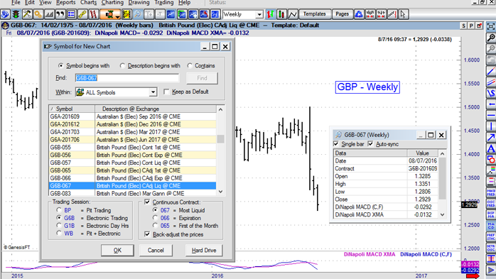Image resolution: width=496 pixels, height=279 pixels.
Task: Click the blue recycle arrows icon
Action: coord(359,14)
